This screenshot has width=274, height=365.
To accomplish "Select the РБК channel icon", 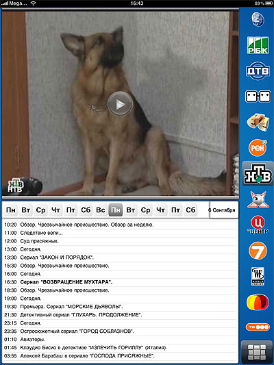I will pyautogui.click(x=258, y=45).
